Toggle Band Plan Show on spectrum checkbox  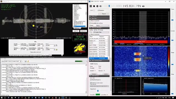click(90, 21)
